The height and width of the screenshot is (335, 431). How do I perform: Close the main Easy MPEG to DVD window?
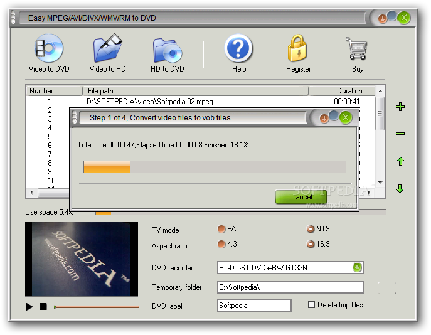pos(404,18)
